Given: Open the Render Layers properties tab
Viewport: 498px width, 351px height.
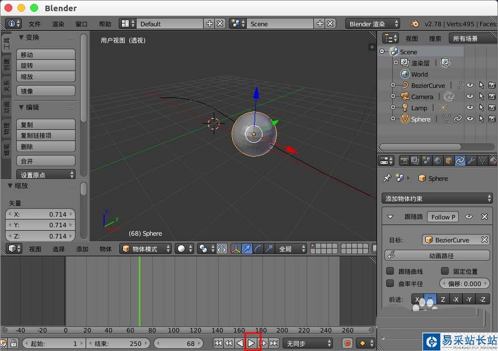Looking at the screenshot, I should click(415, 161).
